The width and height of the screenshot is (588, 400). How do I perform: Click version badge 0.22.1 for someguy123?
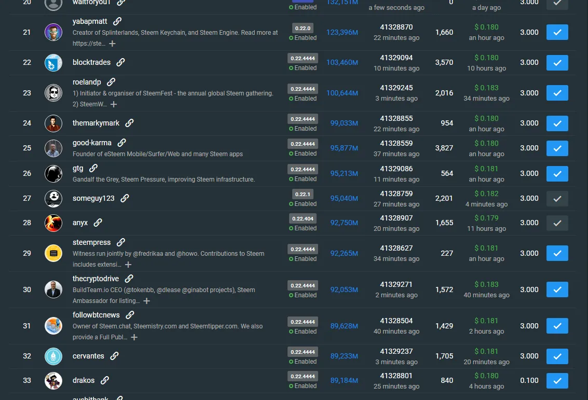click(303, 194)
